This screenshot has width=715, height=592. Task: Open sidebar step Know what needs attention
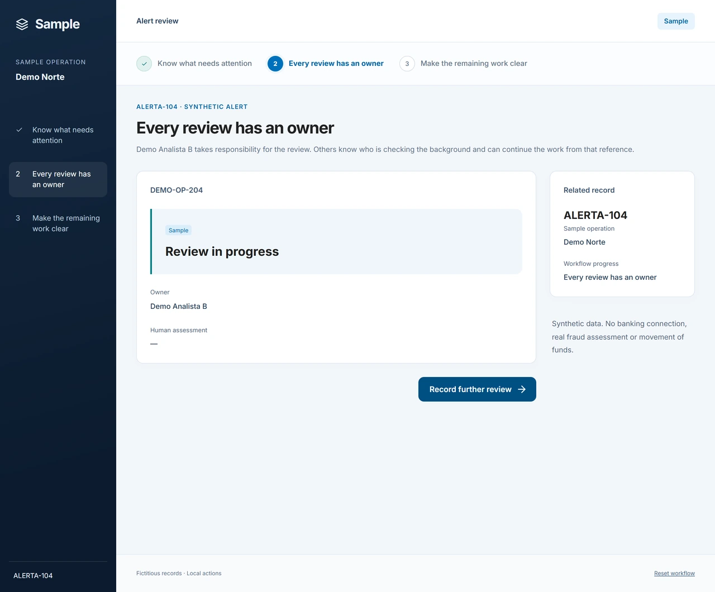[58, 135]
